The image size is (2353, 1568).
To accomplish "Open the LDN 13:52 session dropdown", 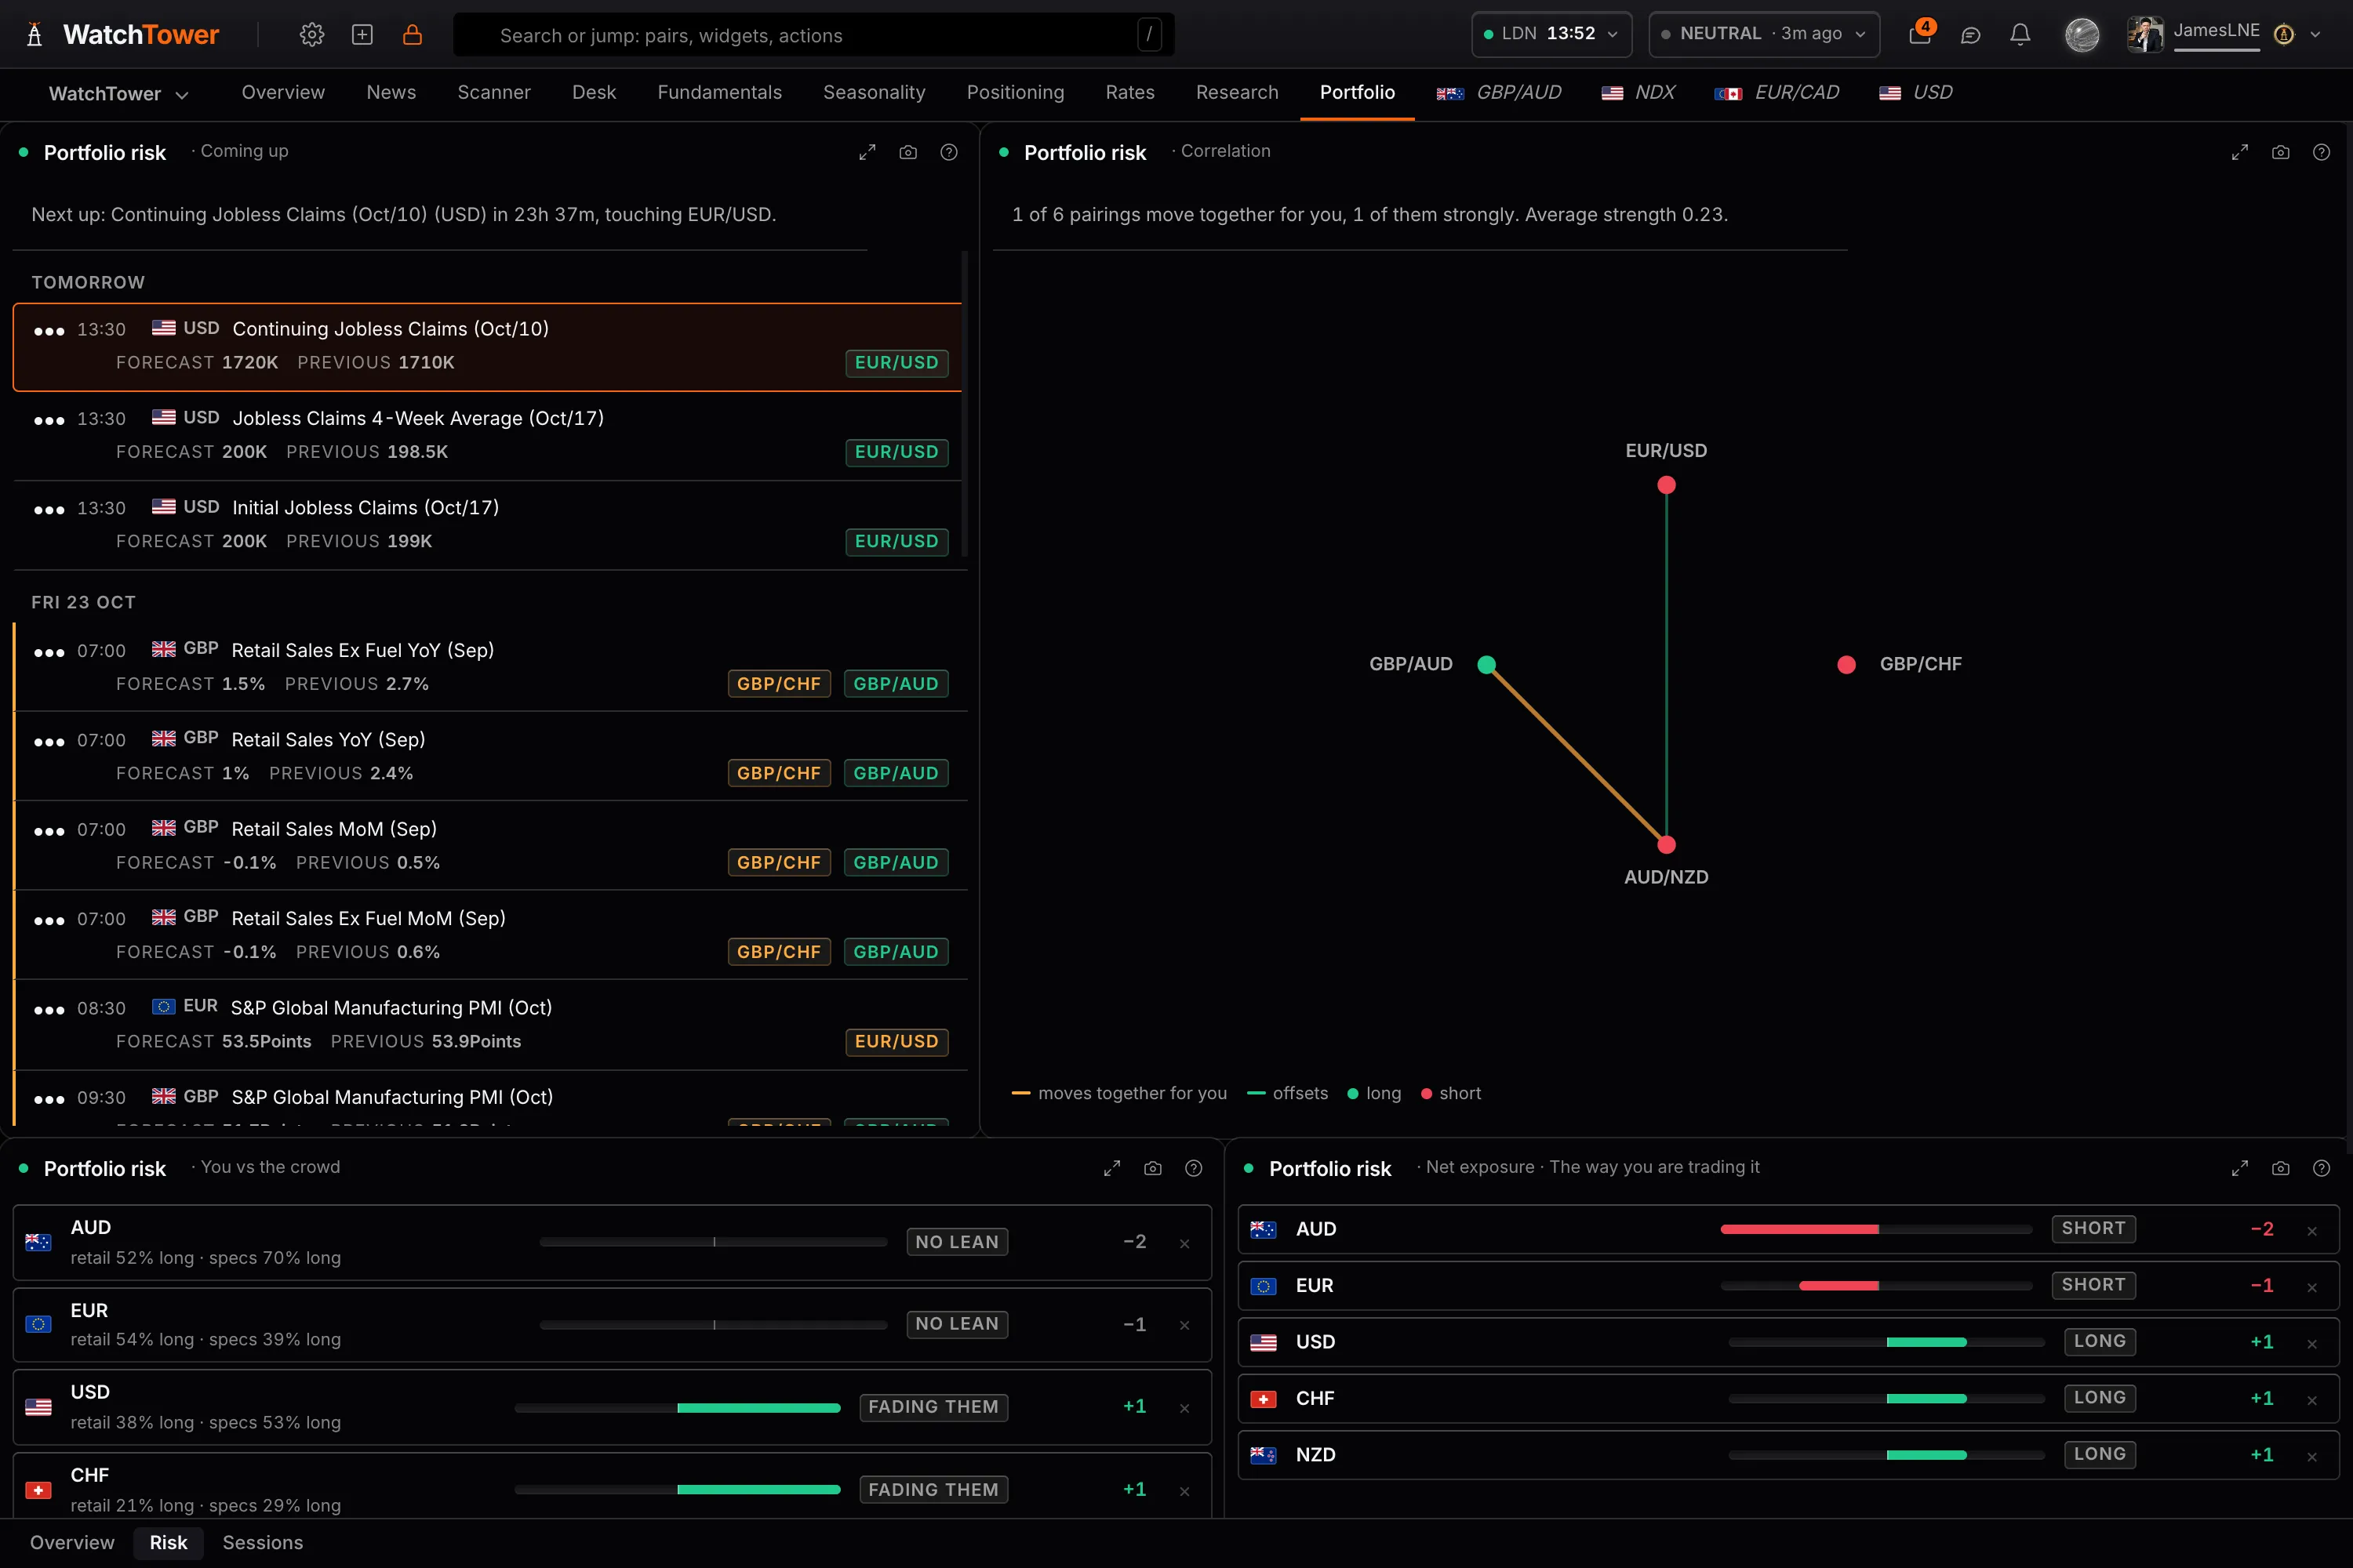I will (1551, 34).
